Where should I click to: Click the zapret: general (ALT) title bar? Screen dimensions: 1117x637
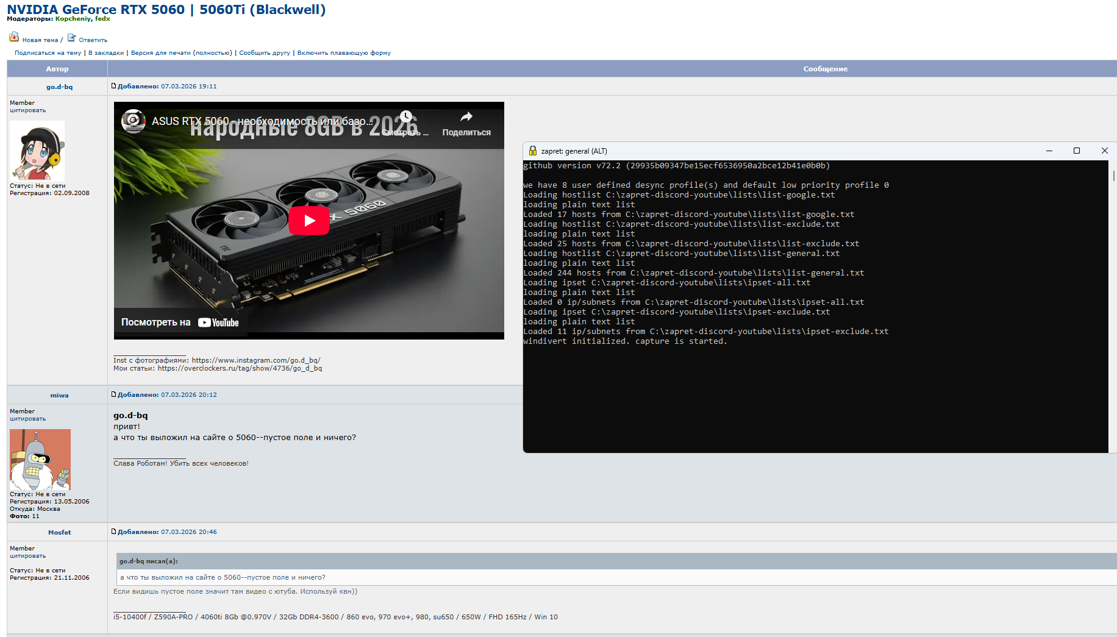pos(780,151)
